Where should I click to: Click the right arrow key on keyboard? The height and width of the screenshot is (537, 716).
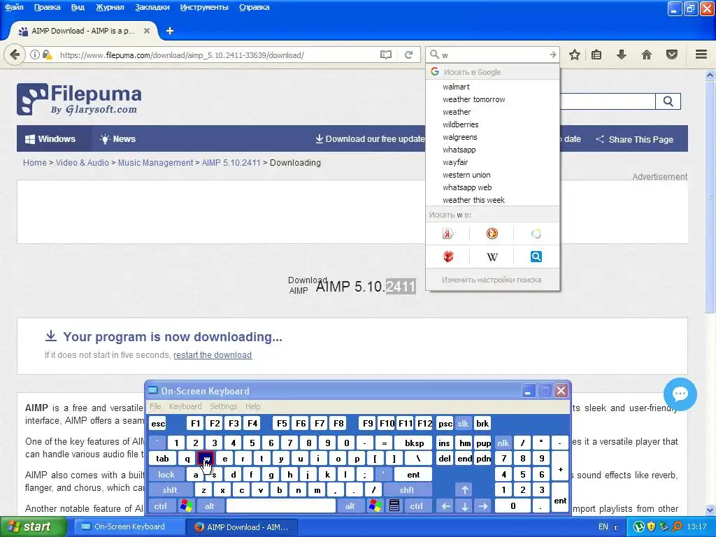pos(483,506)
